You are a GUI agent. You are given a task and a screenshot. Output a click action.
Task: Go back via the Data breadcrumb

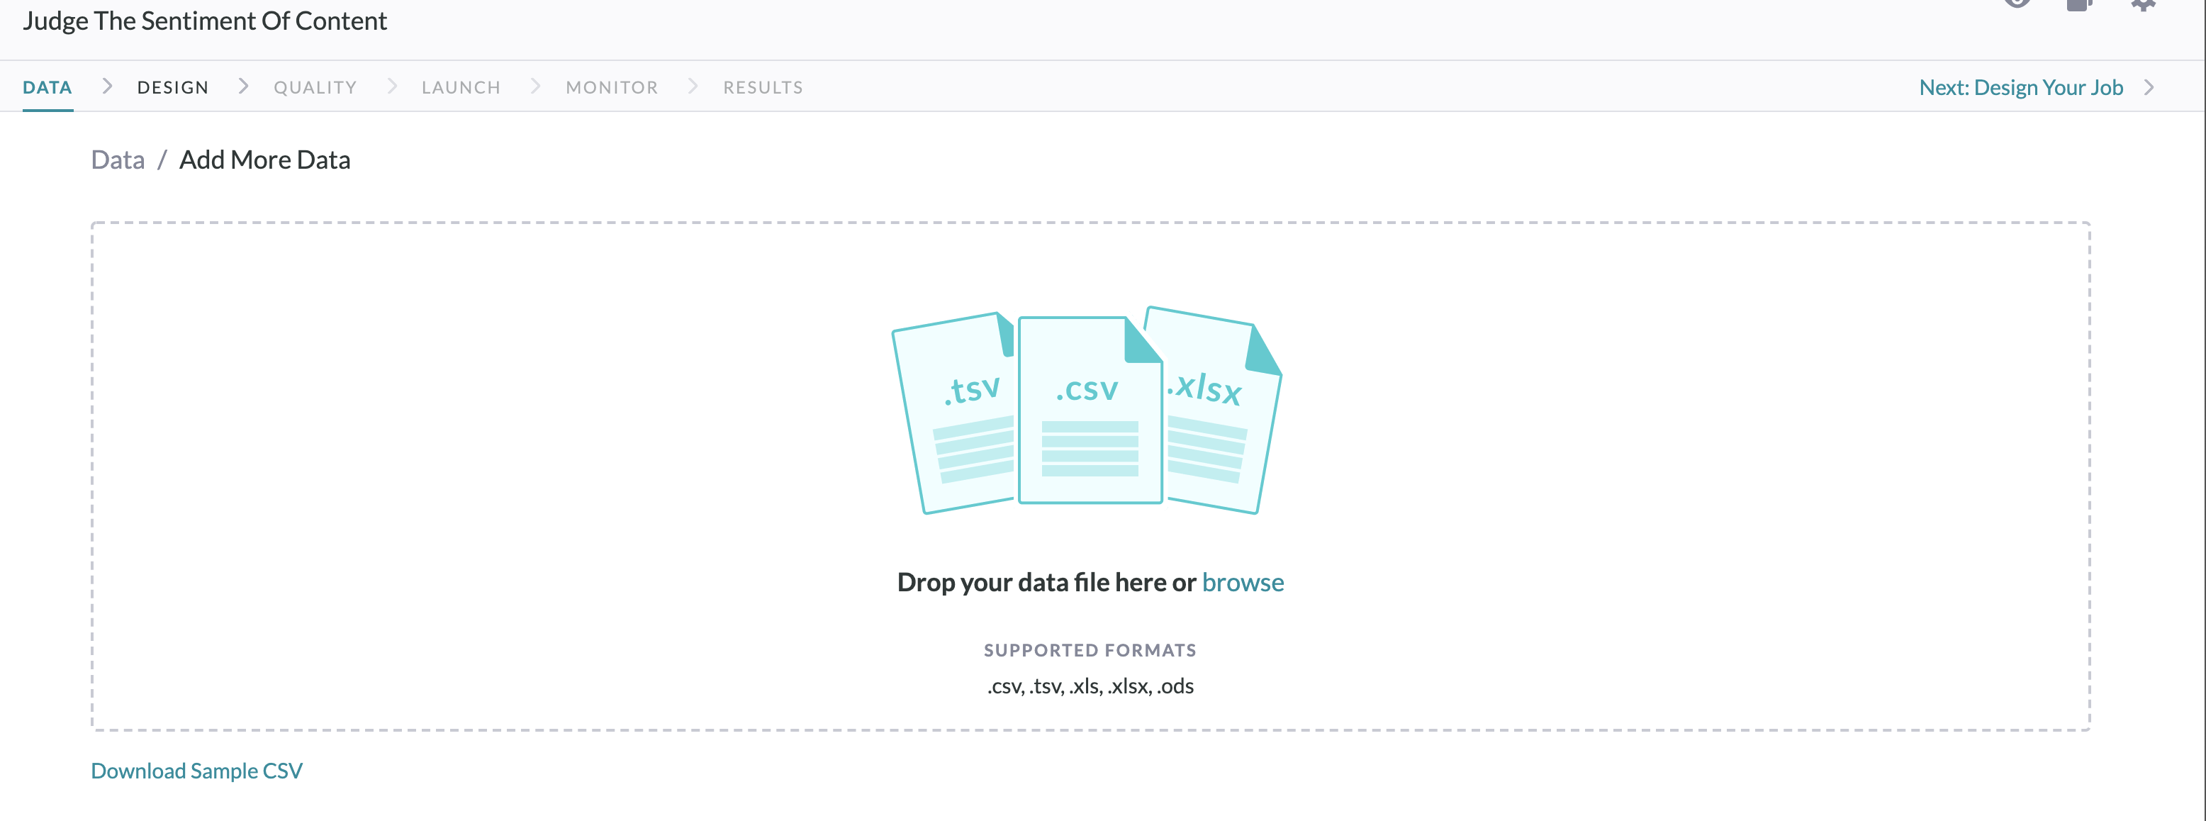click(118, 160)
